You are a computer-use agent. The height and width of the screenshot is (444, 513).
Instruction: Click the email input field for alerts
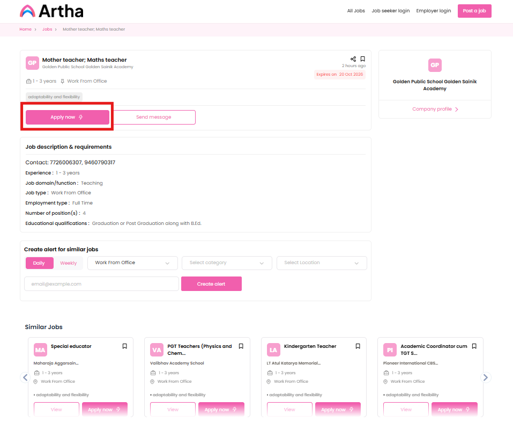coord(101,284)
